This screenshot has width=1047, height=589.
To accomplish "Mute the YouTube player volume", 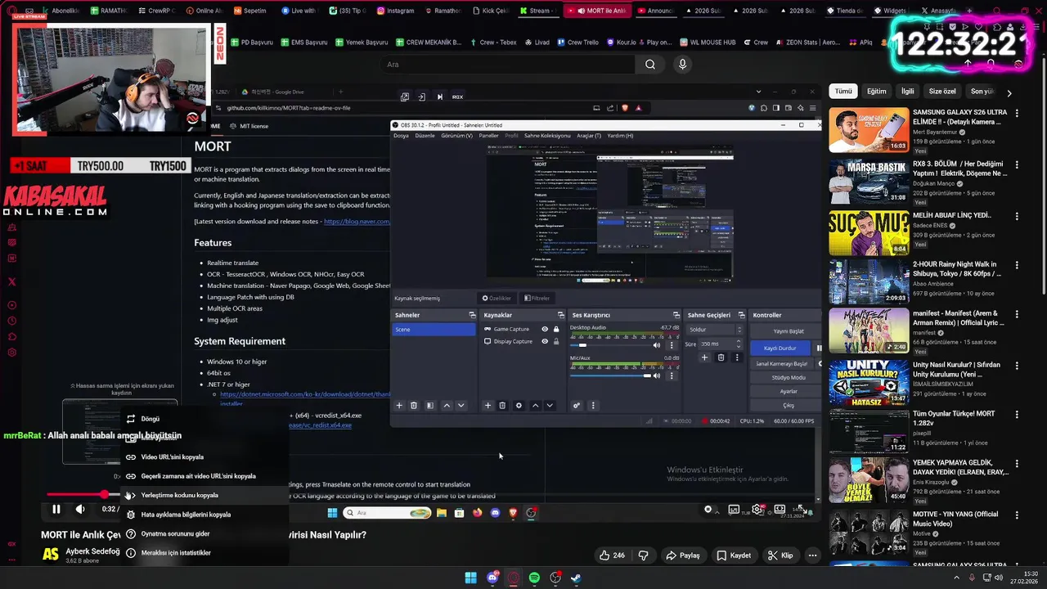I will (x=80, y=509).
